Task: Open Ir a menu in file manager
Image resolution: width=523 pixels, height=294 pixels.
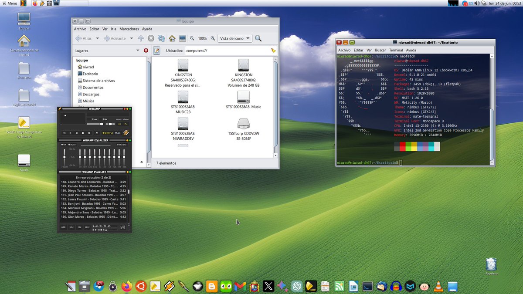Action: click(113, 29)
